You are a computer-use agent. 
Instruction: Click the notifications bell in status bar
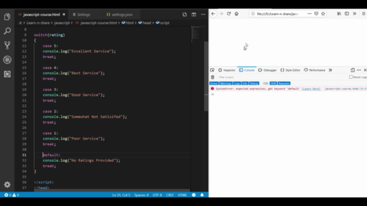click(x=202, y=195)
